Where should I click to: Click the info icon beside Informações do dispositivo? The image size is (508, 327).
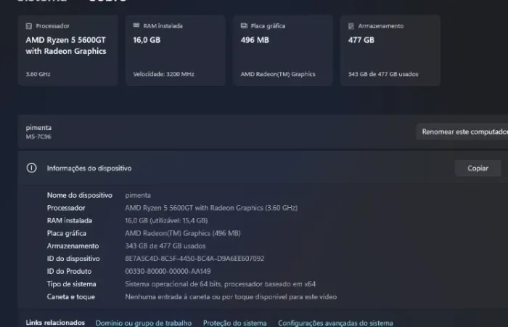[x=31, y=168]
